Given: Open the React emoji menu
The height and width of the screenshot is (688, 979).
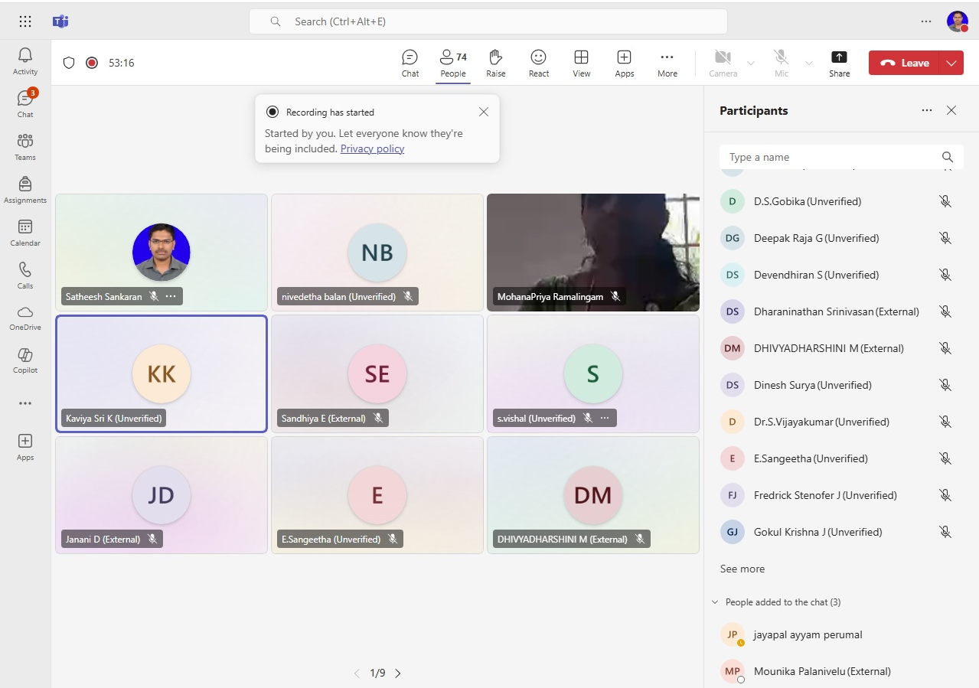Looking at the screenshot, I should point(539,63).
